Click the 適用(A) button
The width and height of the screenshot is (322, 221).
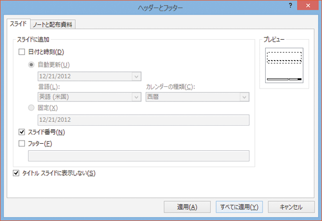[x=187, y=207]
